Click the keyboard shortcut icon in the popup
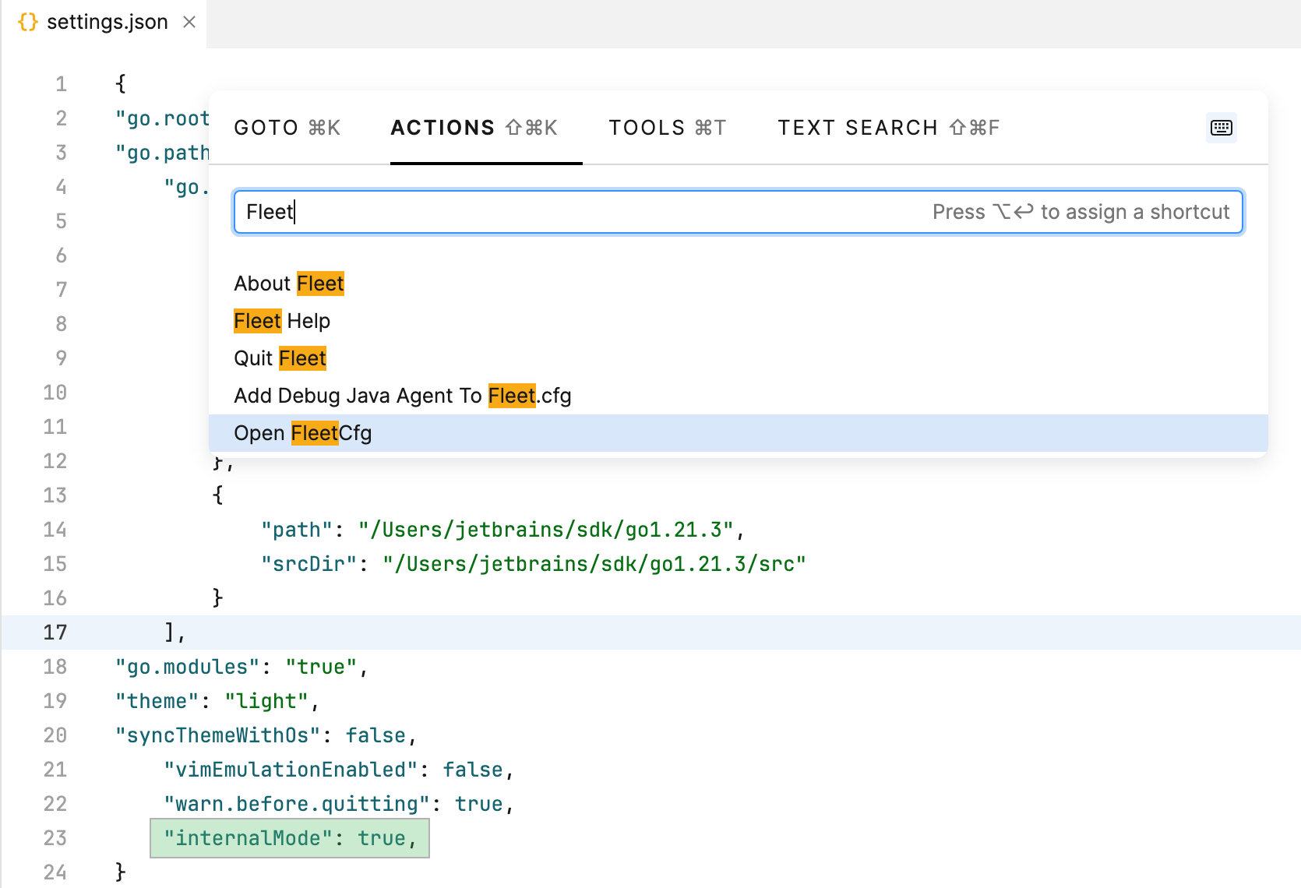 click(x=1221, y=128)
